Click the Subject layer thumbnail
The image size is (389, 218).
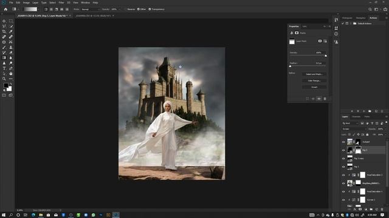[x=350, y=142]
